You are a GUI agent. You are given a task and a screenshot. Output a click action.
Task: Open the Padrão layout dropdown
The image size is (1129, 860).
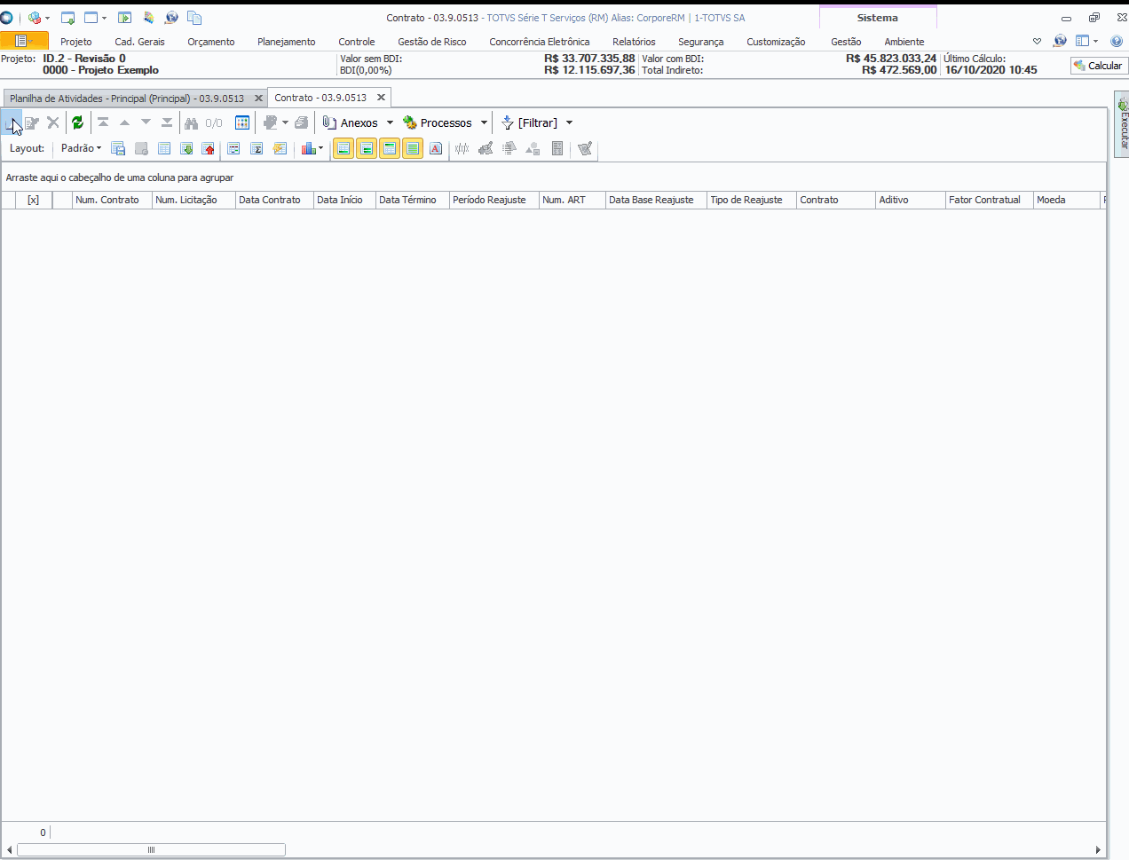(81, 149)
